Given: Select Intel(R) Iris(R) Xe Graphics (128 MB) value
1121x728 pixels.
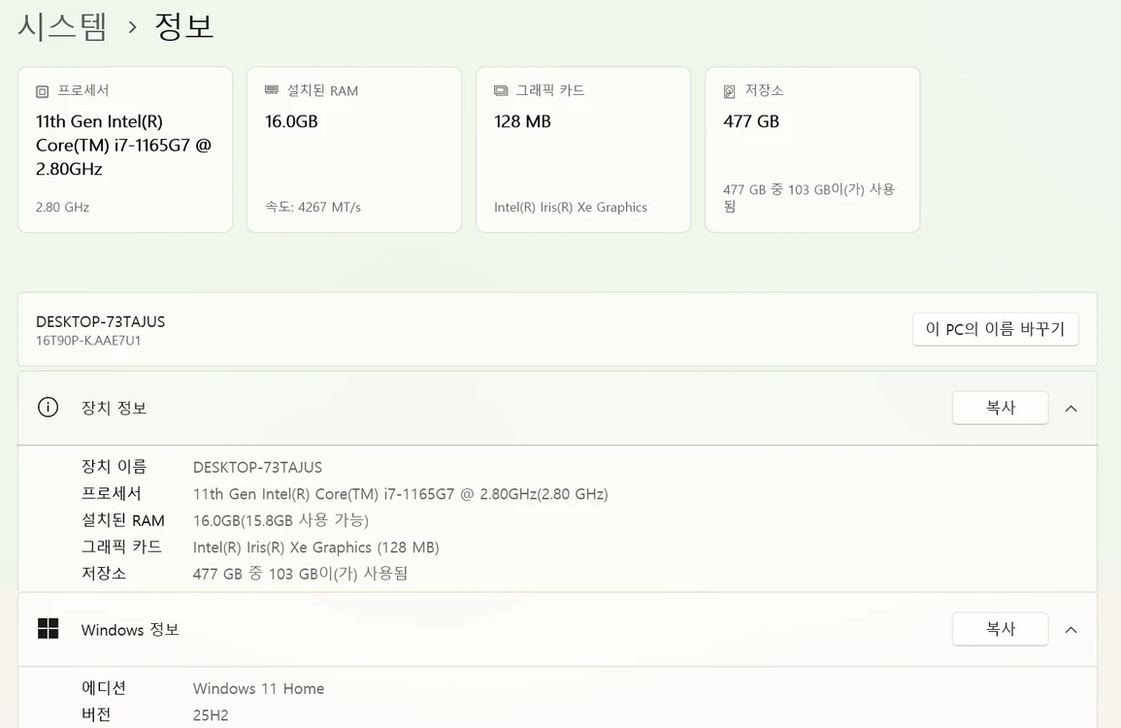Looking at the screenshot, I should tap(316, 547).
